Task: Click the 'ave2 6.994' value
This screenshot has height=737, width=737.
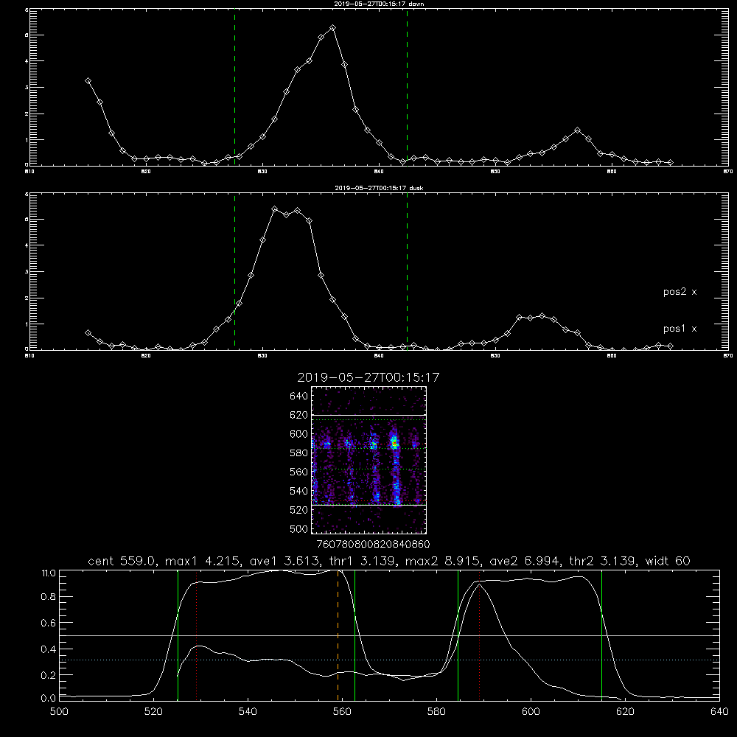Action: point(525,561)
